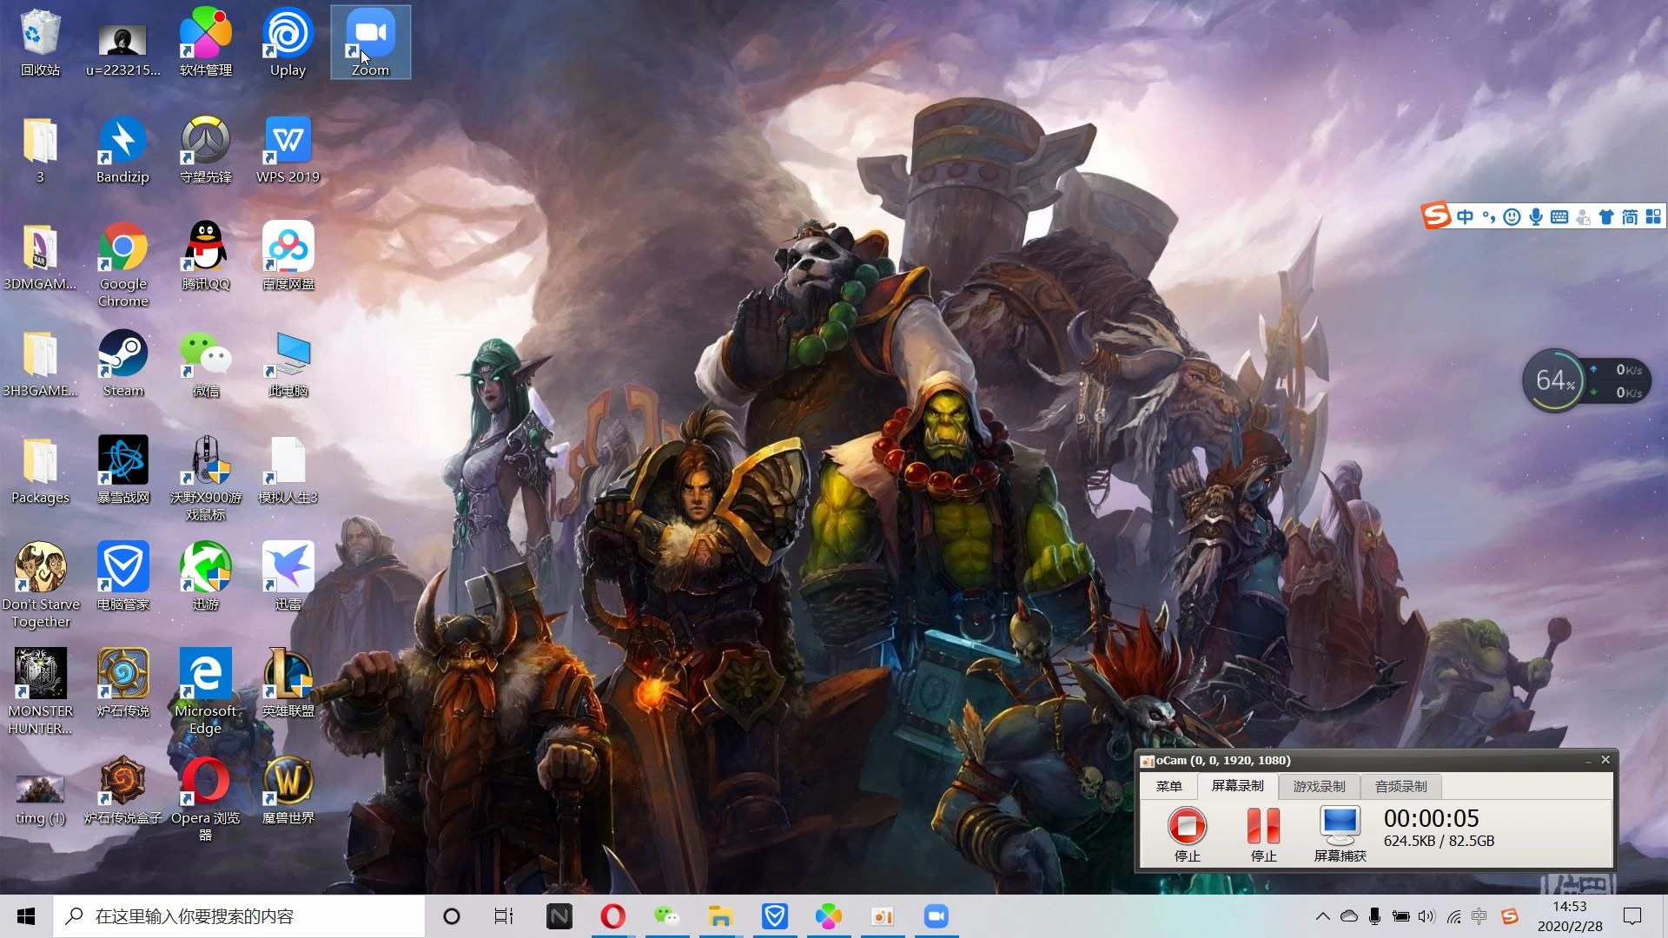Click the Windows Start button
The width and height of the screenshot is (1668, 938).
pyautogui.click(x=26, y=916)
